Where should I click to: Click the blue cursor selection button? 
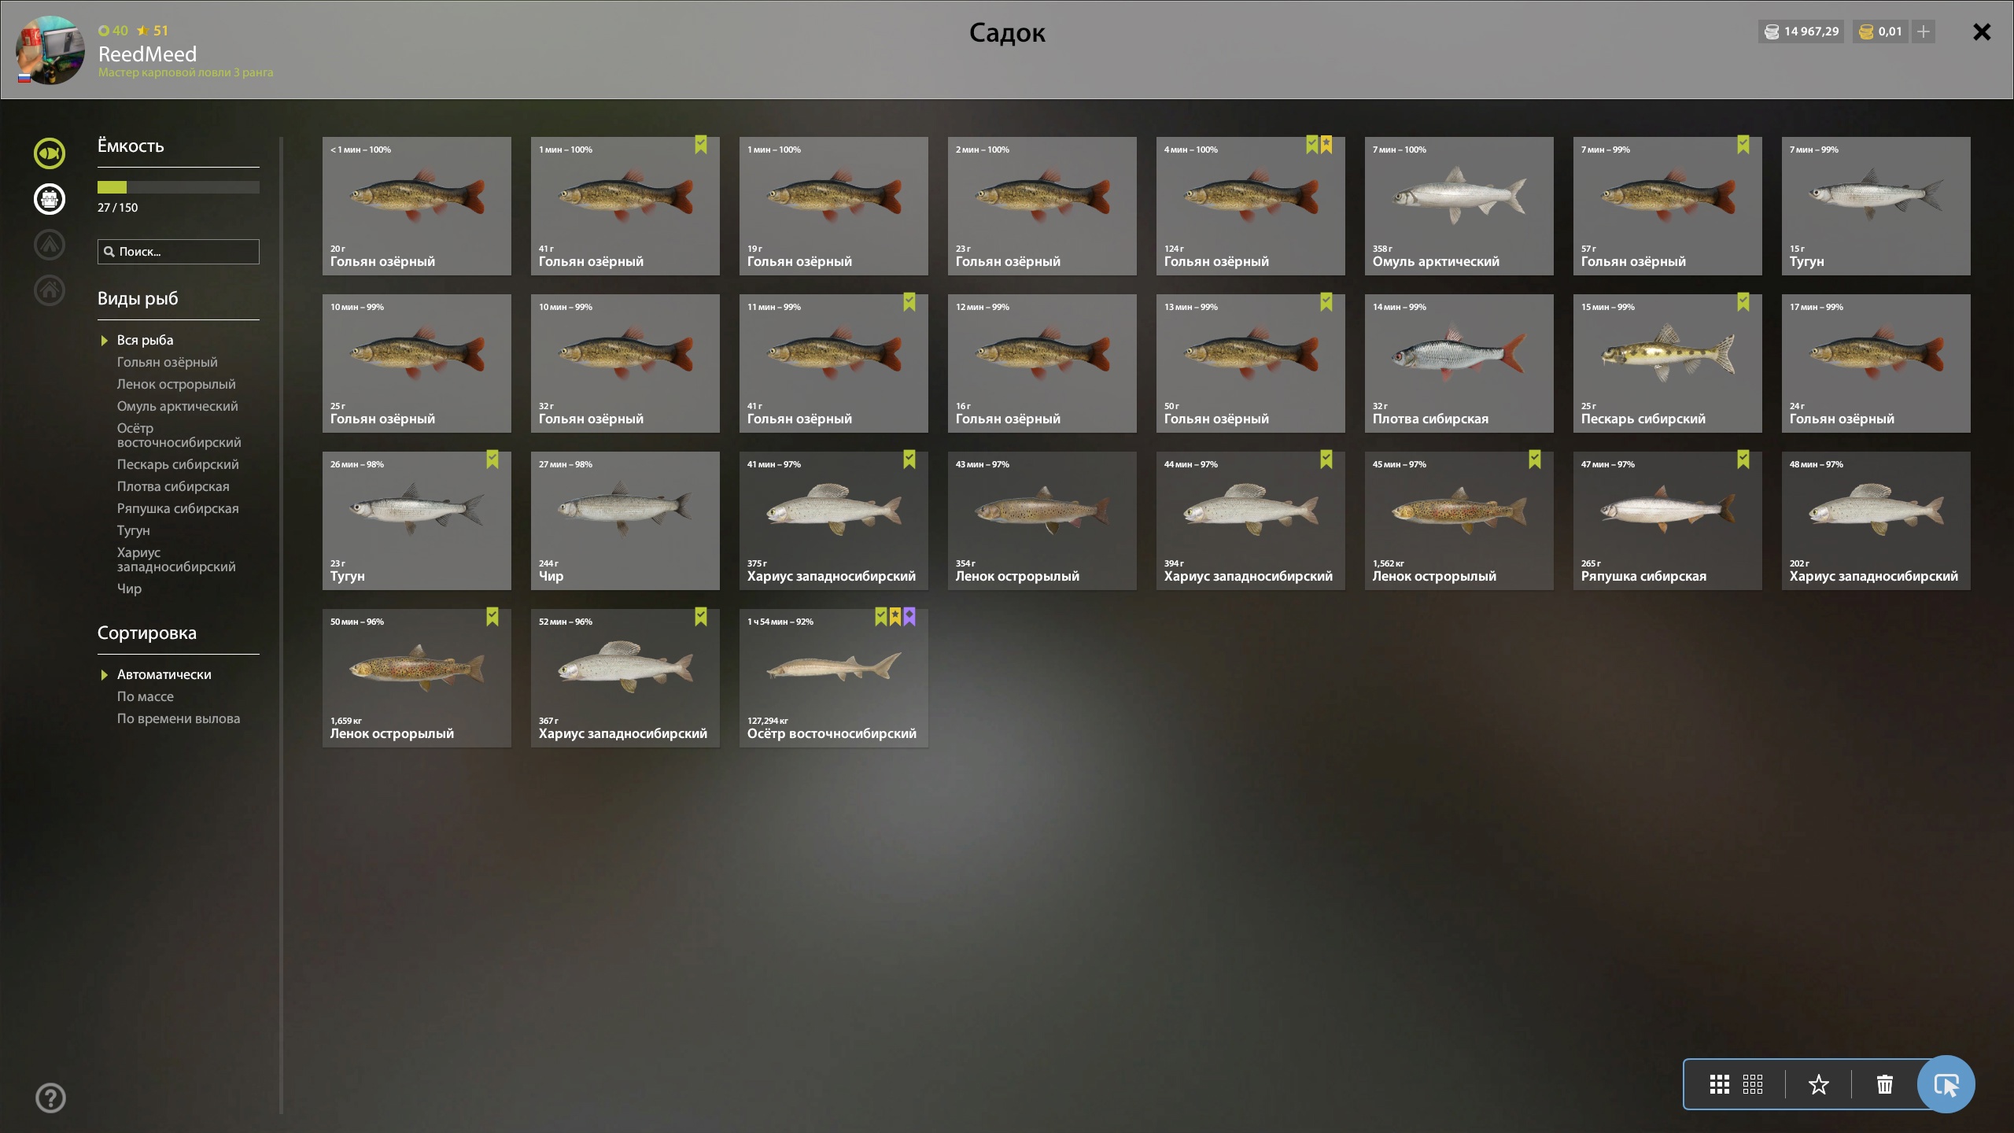pyautogui.click(x=1946, y=1084)
